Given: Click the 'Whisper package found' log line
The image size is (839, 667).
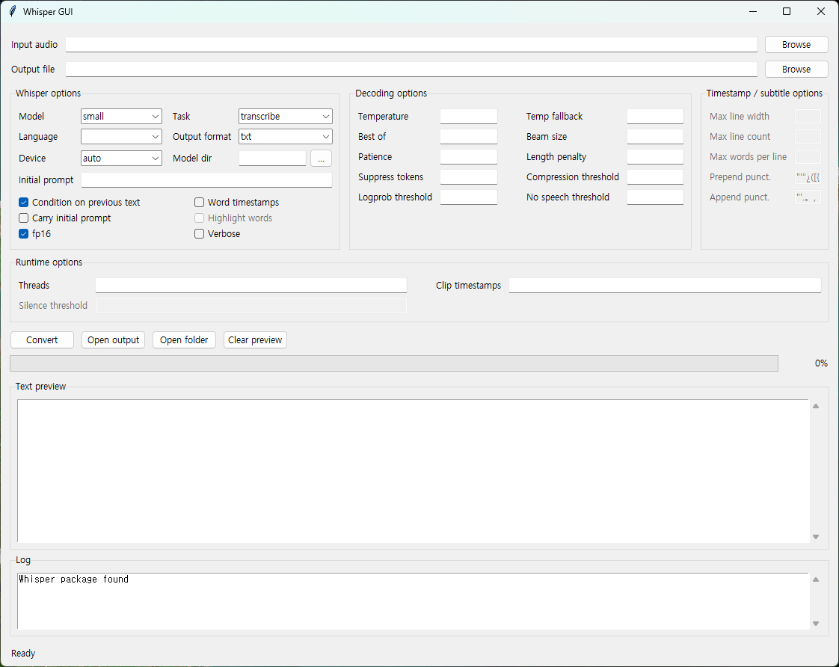Looking at the screenshot, I should pos(74,580).
